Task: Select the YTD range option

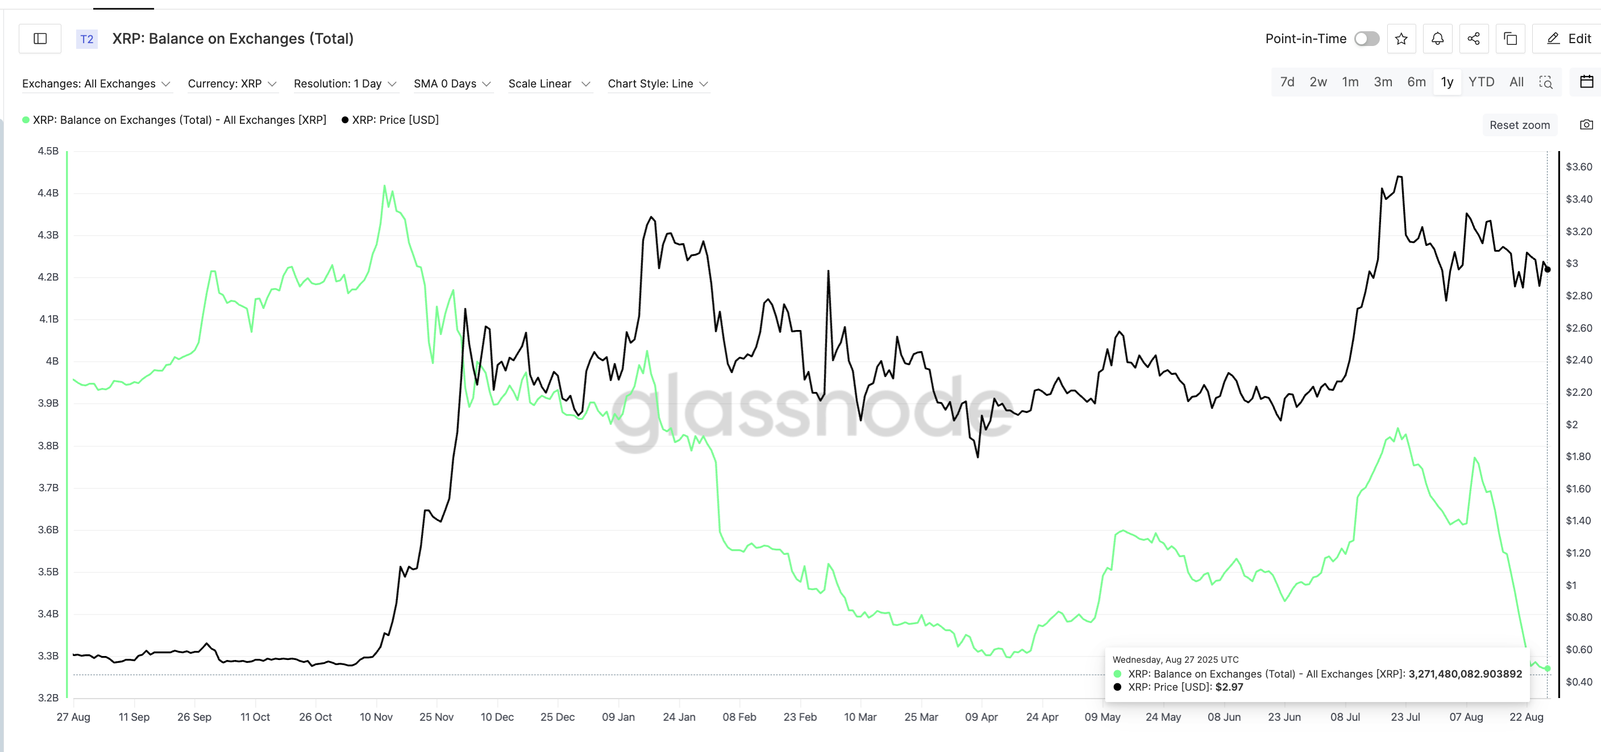Action: click(1482, 81)
